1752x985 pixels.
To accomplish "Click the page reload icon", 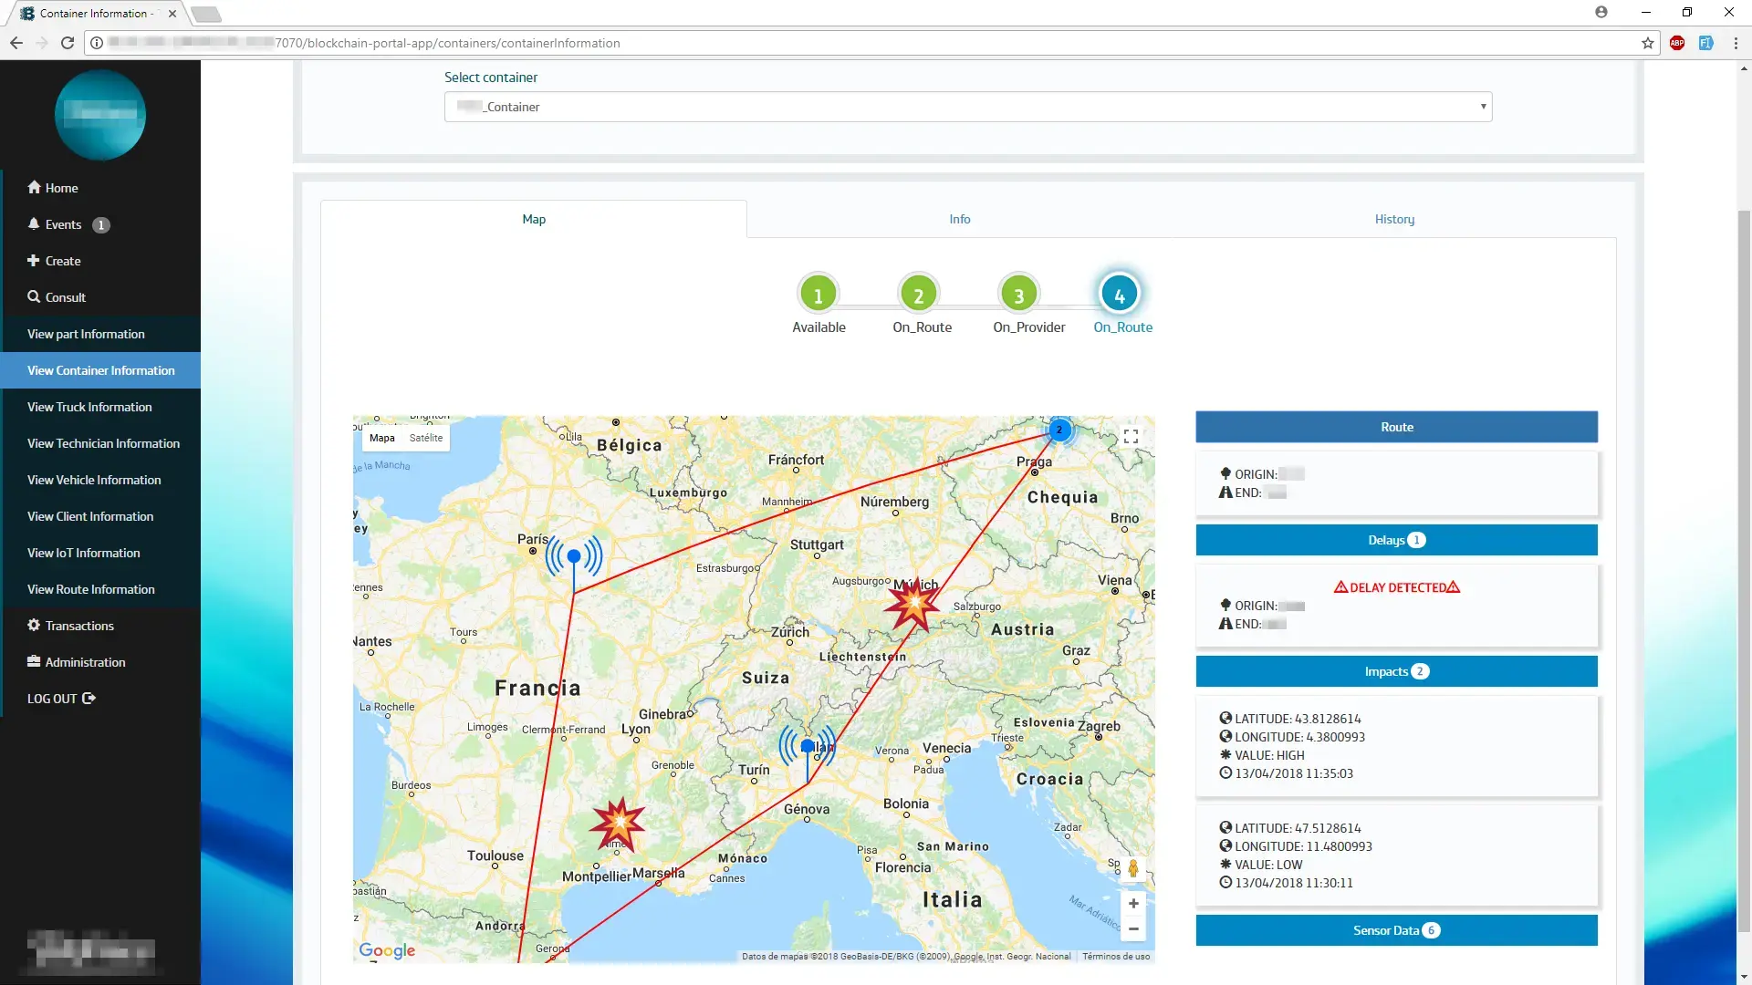I will 67,43.
